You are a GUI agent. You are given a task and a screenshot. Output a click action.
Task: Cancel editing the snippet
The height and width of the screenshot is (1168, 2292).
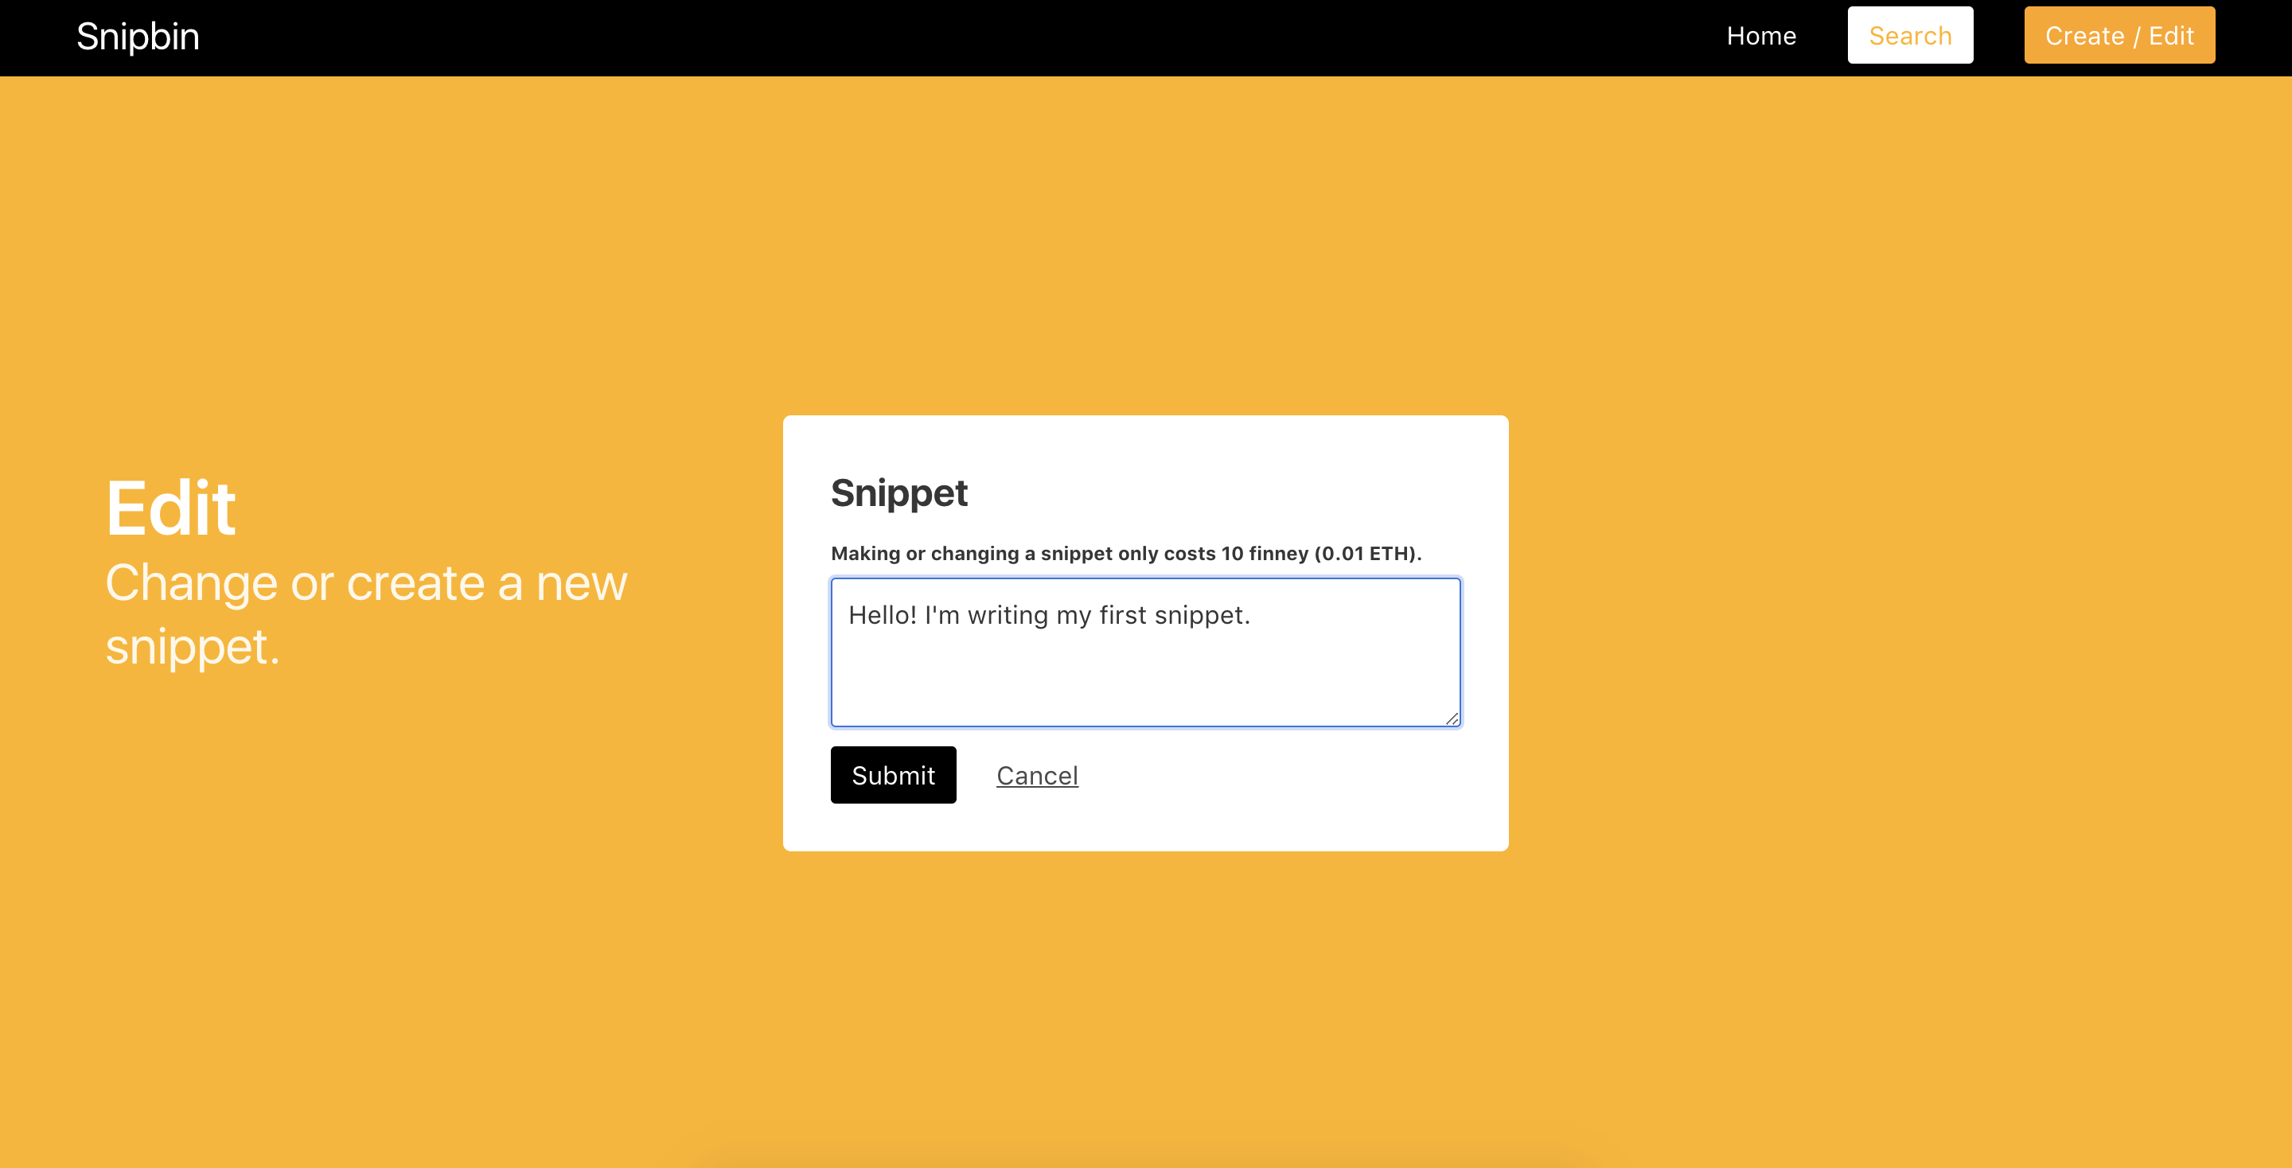1036,776
